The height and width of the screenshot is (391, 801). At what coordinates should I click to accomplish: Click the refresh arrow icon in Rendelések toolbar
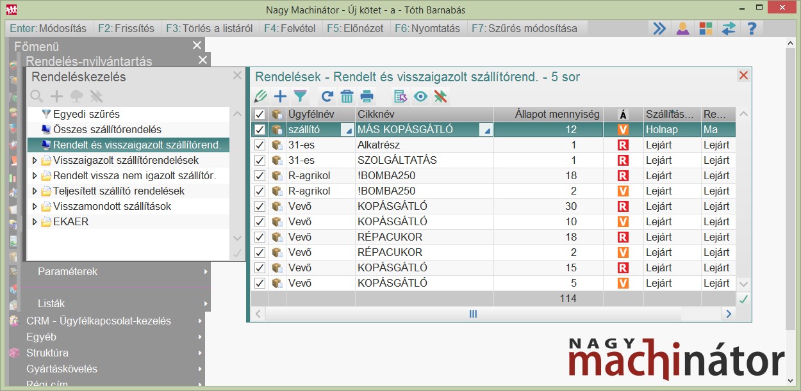click(327, 97)
